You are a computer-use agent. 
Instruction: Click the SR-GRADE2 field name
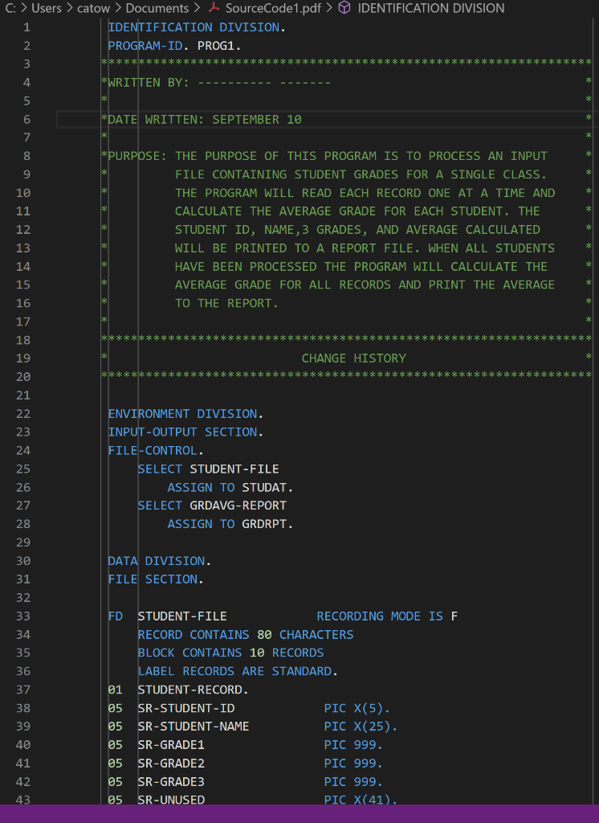pos(171,764)
